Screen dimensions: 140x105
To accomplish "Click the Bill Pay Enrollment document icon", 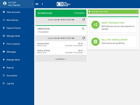I will tap(95, 42).
